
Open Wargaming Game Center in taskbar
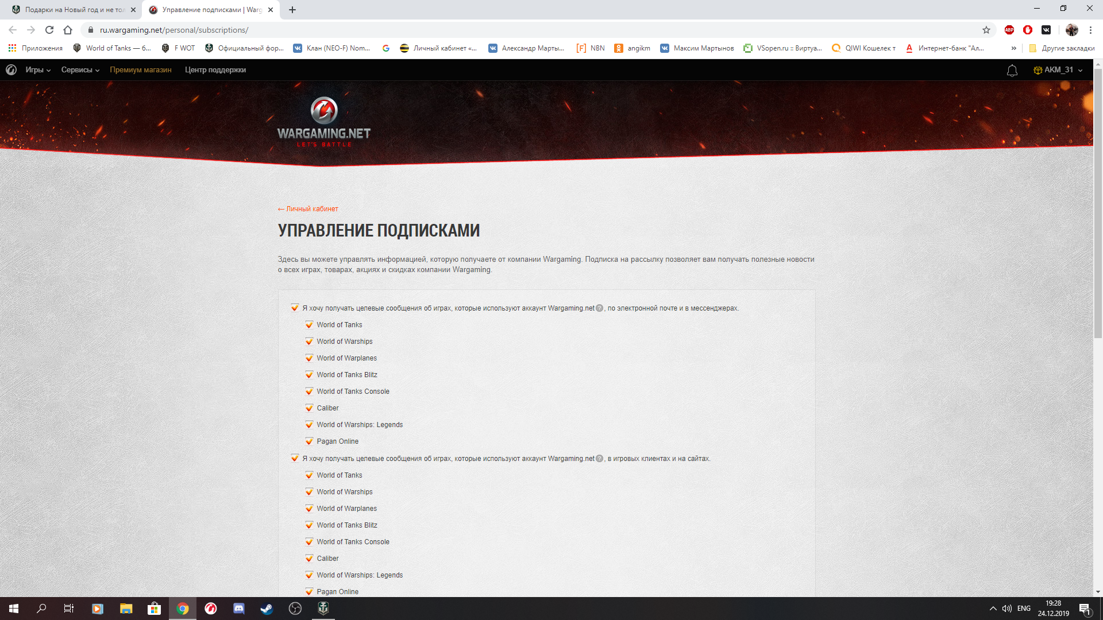click(211, 609)
